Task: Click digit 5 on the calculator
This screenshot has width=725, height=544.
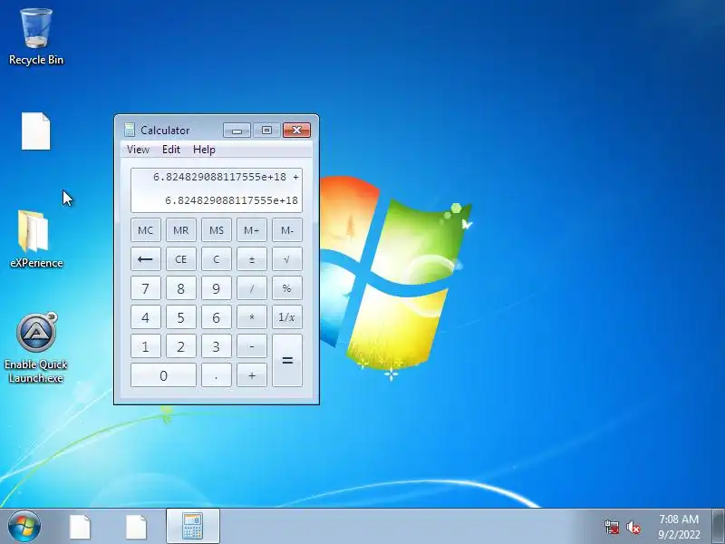Action: click(x=180, y=316)
